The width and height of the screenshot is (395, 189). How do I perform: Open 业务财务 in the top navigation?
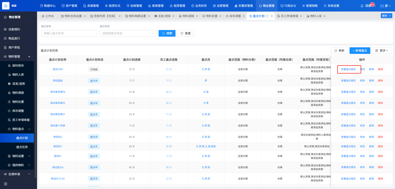click(x=199, y=6)
